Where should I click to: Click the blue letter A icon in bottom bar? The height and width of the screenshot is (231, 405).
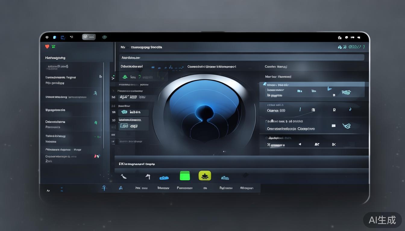pyautogui.click(x=121, y=188)
